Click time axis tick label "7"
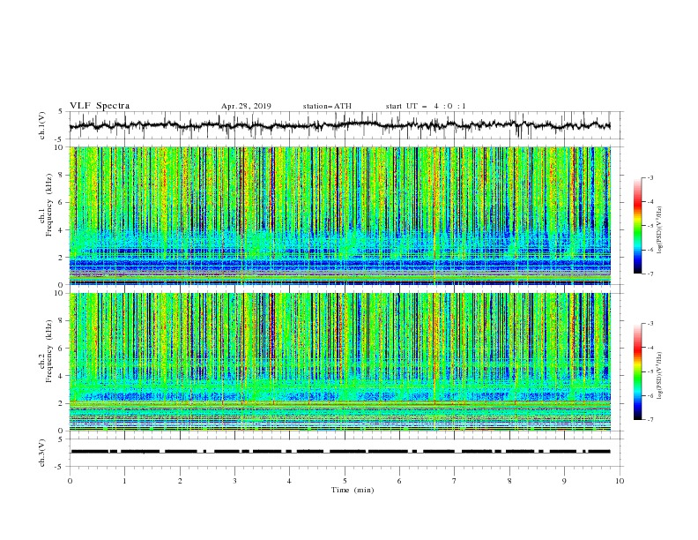698x540 pixels. click(x=455, y=481)
